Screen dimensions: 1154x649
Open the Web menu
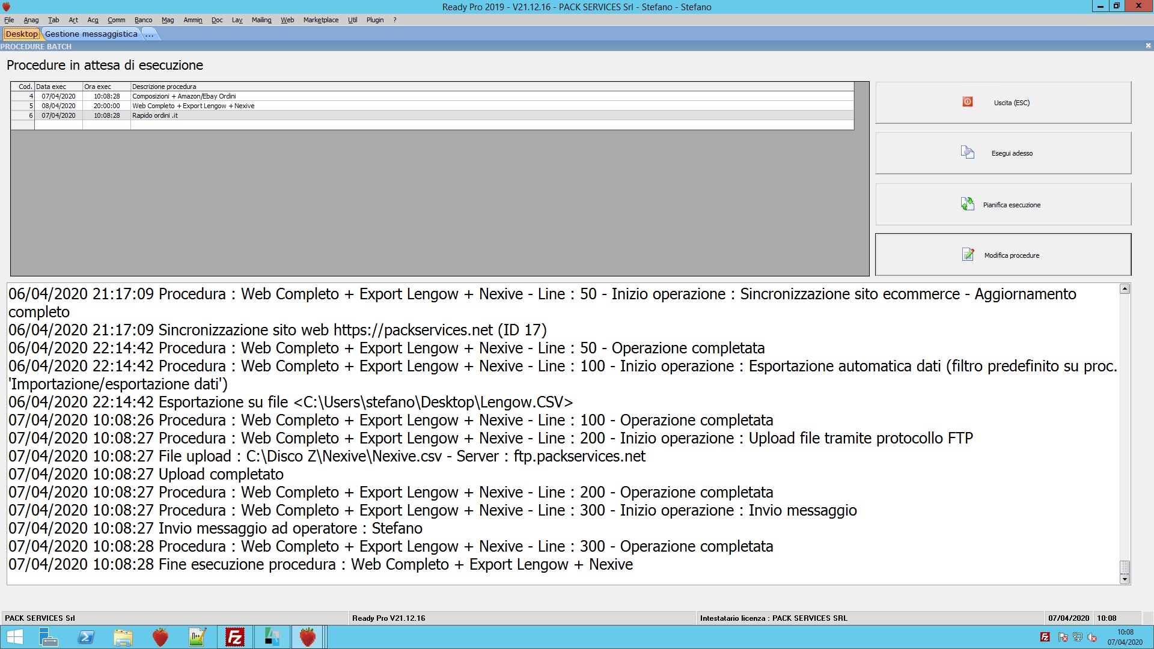pos(287,20)
